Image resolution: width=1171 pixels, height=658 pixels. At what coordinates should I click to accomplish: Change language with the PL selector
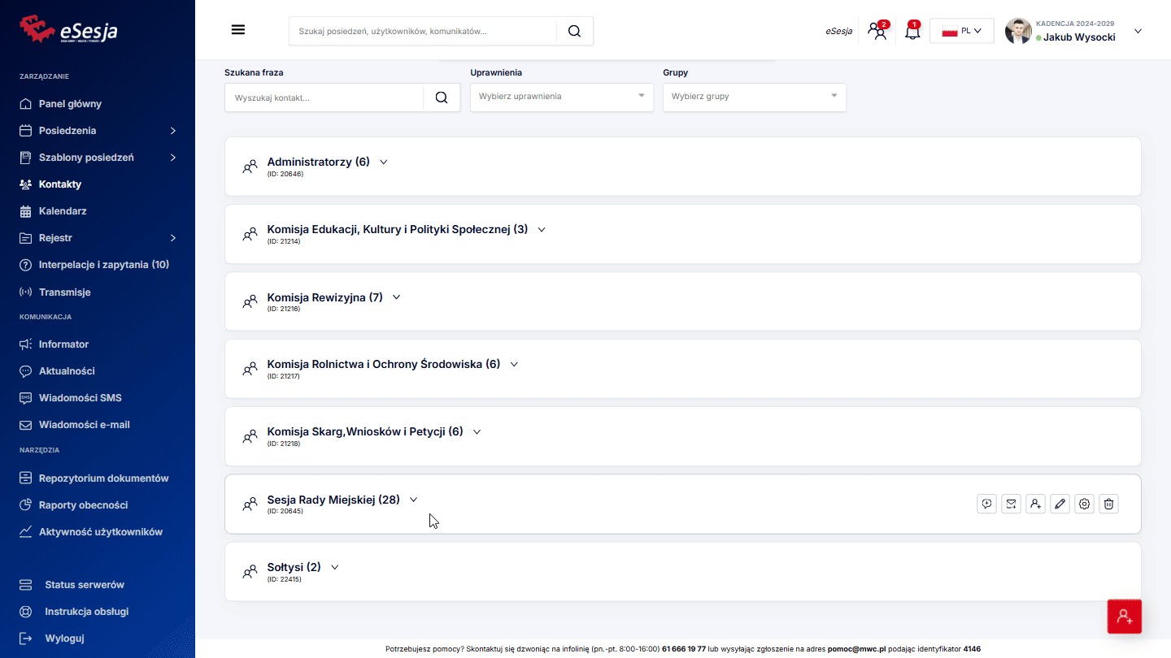pyautogui.click(x=961, y=32)
